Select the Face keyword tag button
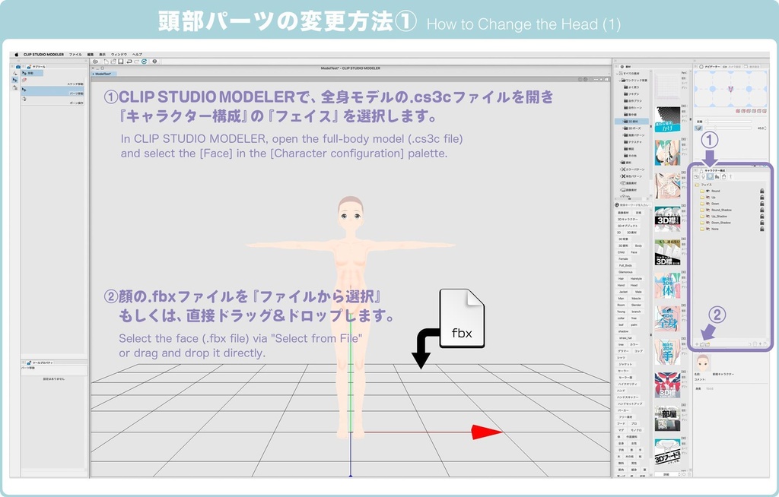The height and width of the screenshot is (497, 779). coord(633,252)
